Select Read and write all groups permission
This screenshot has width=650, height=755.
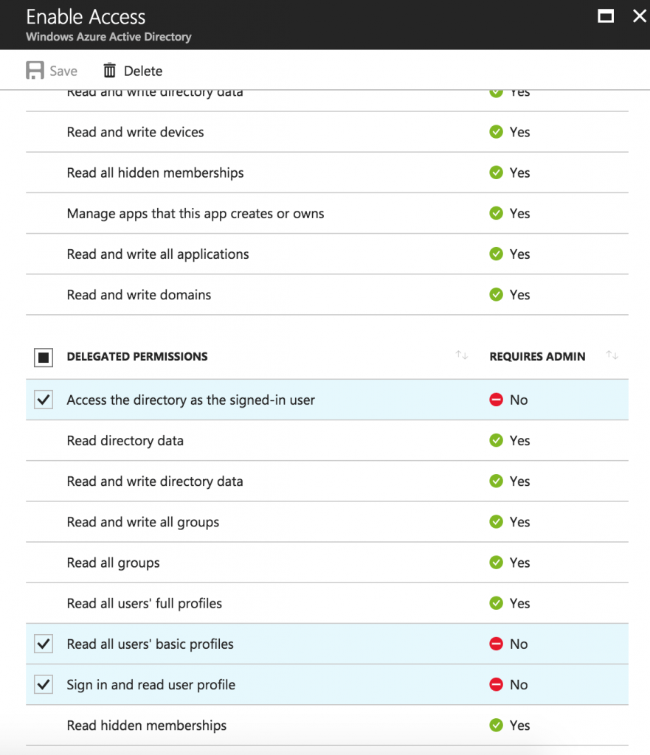[143, 522]
